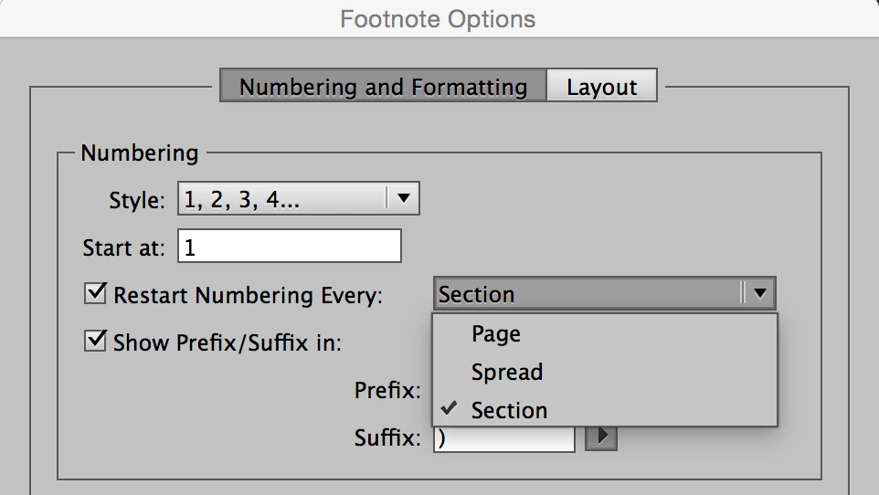
Task: Uncheck Restart Numbering Every checkbox
Action: pos(95,294)
